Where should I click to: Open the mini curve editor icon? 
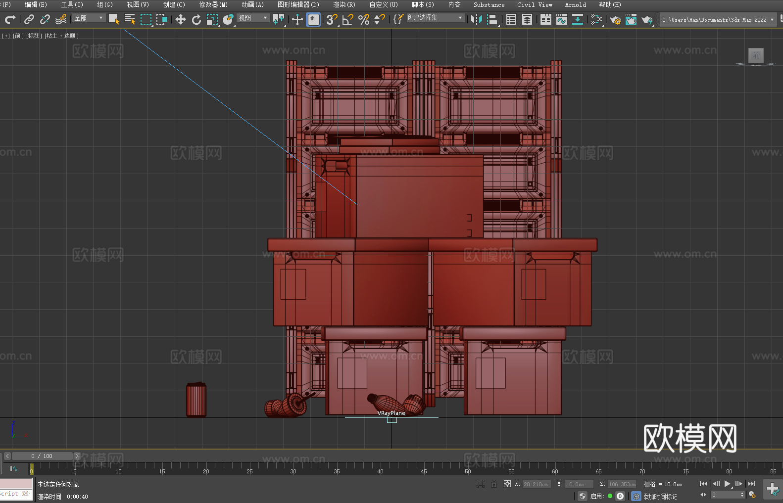pyautogui.click(x=14, y=468)
